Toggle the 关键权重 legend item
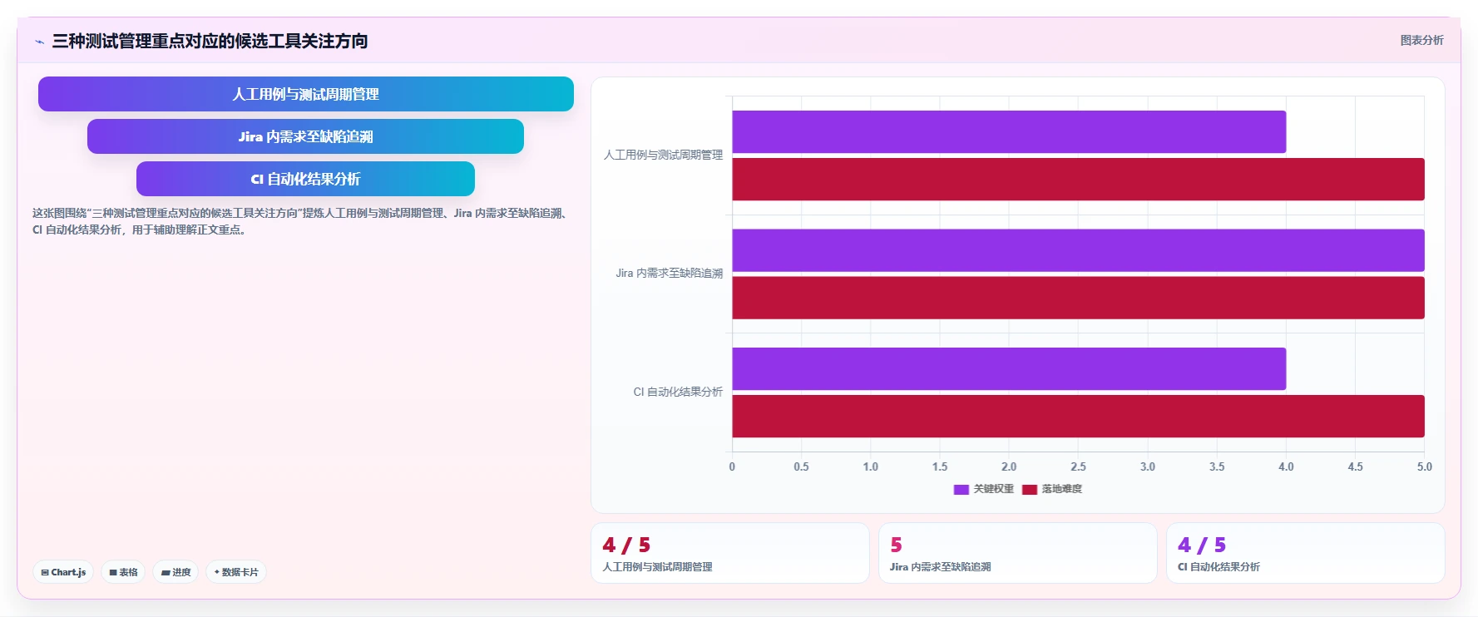The height and width of the screenshot is (617, 1478). [x=984, y=489]
